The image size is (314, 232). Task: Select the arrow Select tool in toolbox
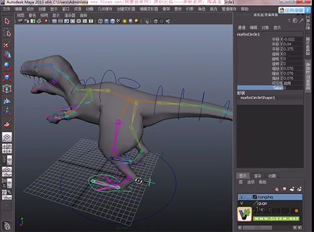click(7, 21)
